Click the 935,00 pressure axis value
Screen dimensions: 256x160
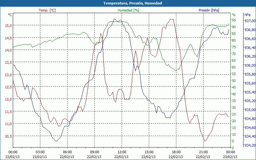250,110
